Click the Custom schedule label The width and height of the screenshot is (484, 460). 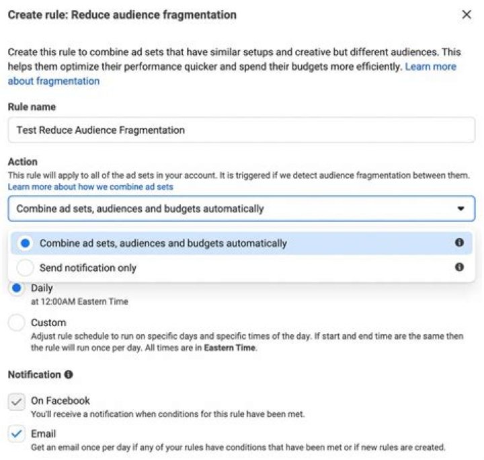[x=48, y=323]
